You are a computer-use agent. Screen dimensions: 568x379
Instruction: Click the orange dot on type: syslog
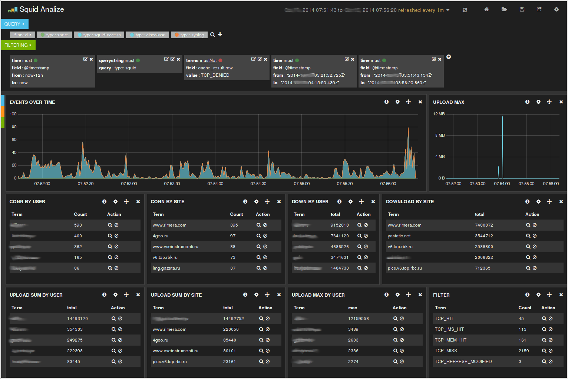pyautogui.click(x=177, y=35)
